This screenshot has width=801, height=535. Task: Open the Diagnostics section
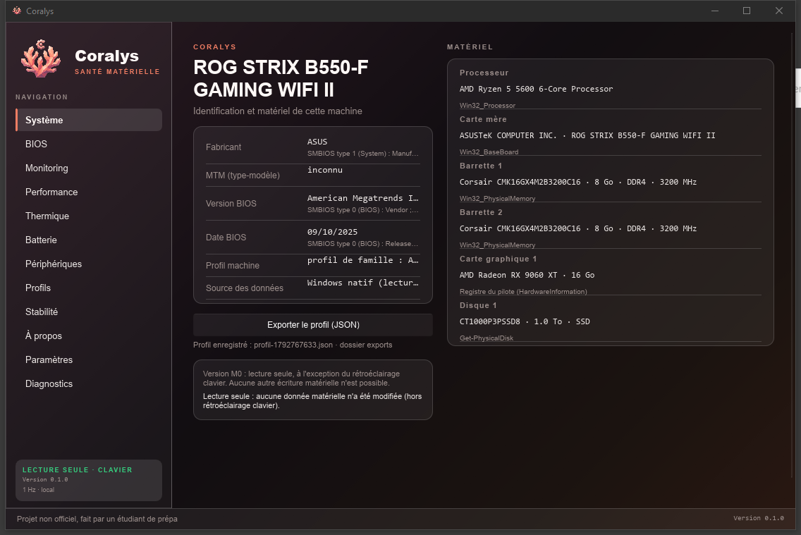point(89,384)
